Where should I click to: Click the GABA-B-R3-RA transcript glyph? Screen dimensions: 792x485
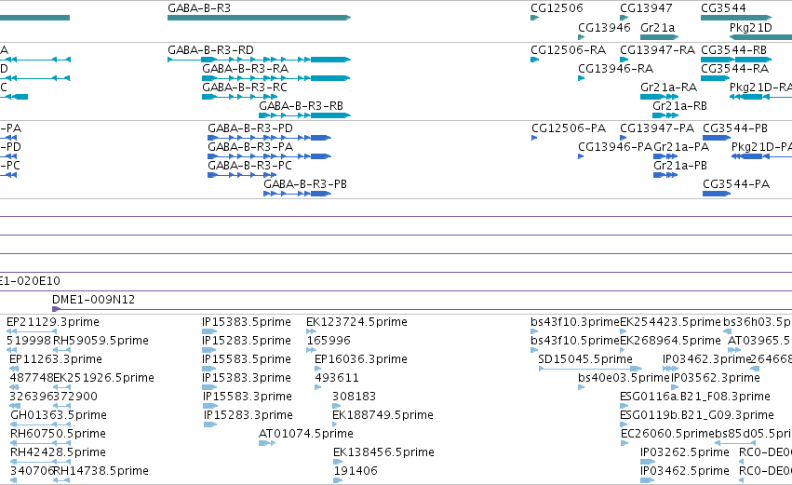275,78
